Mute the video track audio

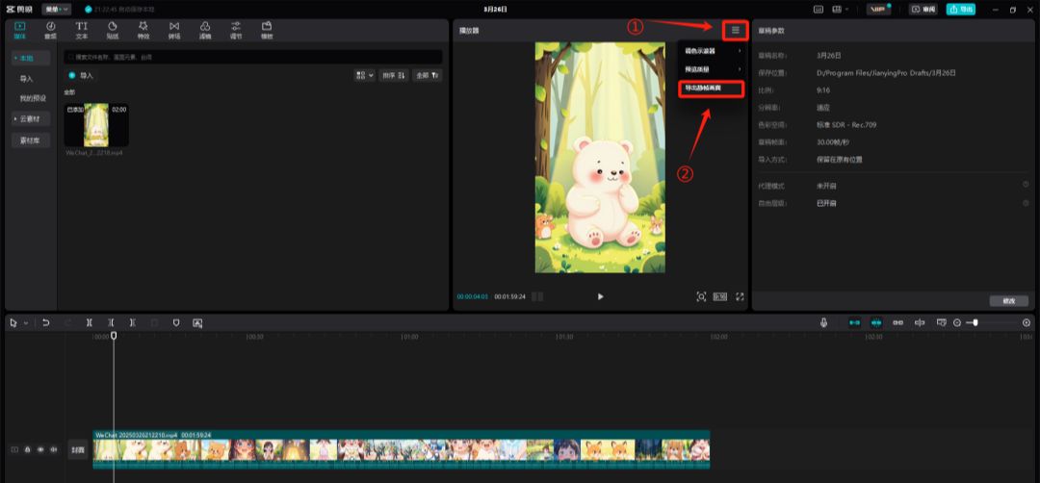click(52, 449)
